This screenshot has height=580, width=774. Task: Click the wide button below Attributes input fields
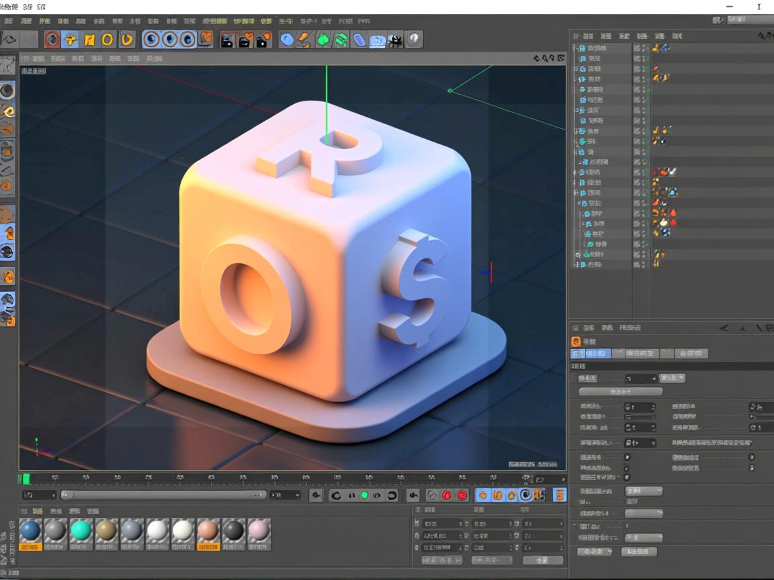[620, 391]
